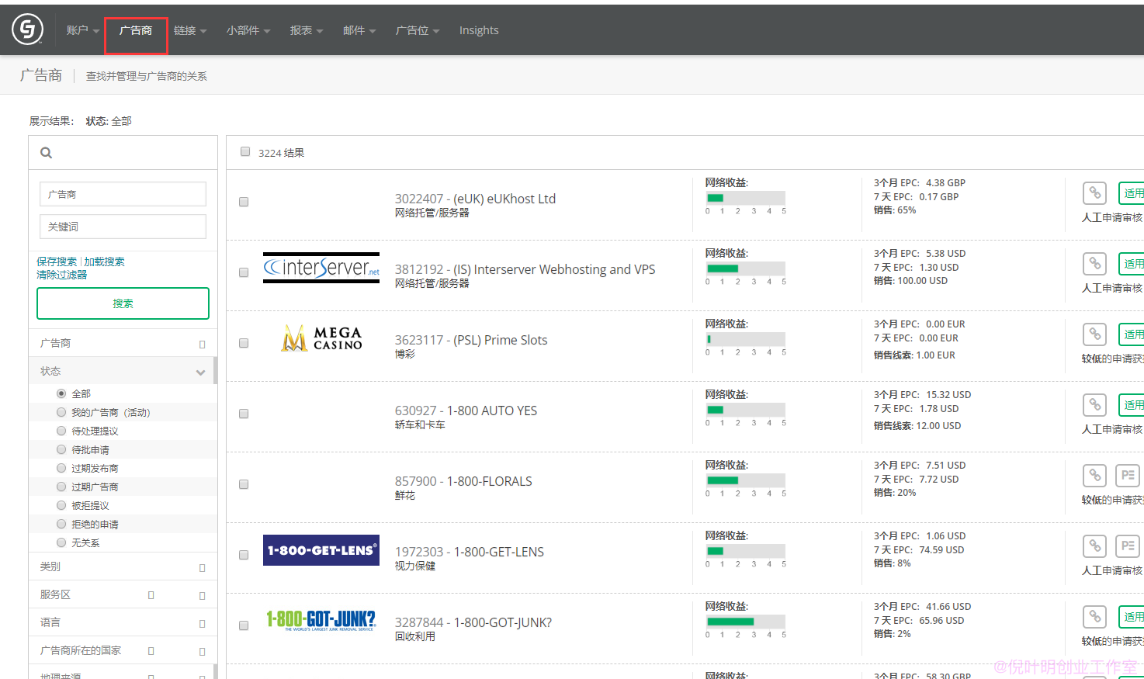Click the PE icon in 1-800-FLORALS row
Viewport: 1144px width, 679px height.
coord(1128,476)
